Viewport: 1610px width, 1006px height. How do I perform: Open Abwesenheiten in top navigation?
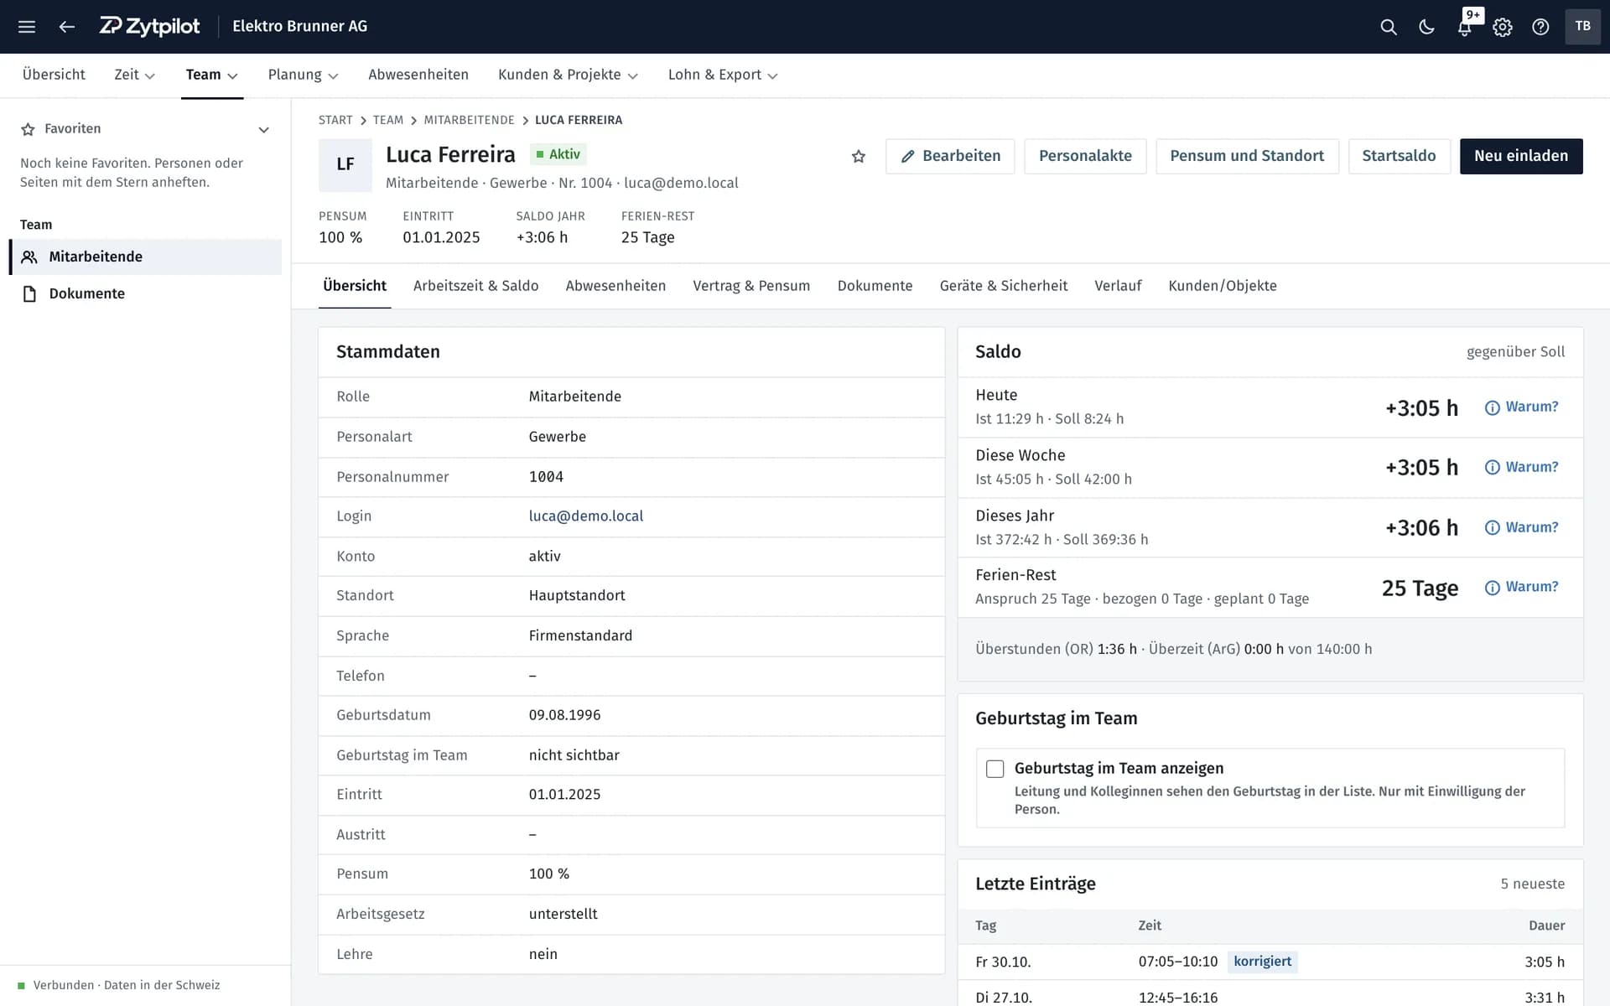pyautogui.click(x=418, y=75)
